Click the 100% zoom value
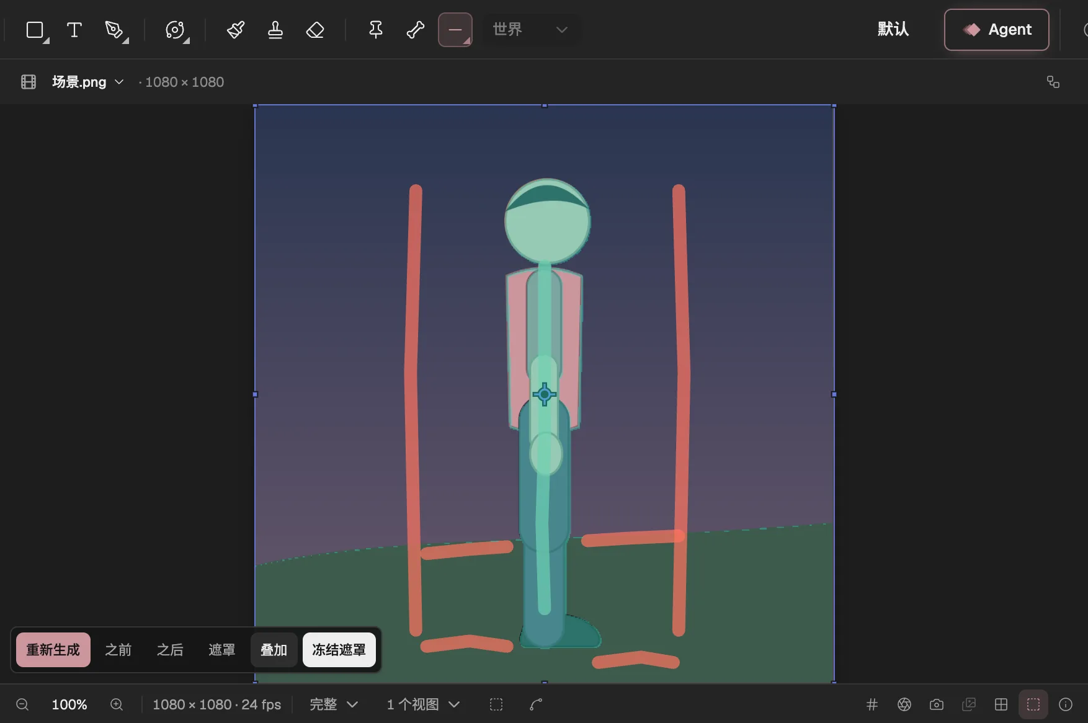The image size is (1088, 723). tap(69, 704)
